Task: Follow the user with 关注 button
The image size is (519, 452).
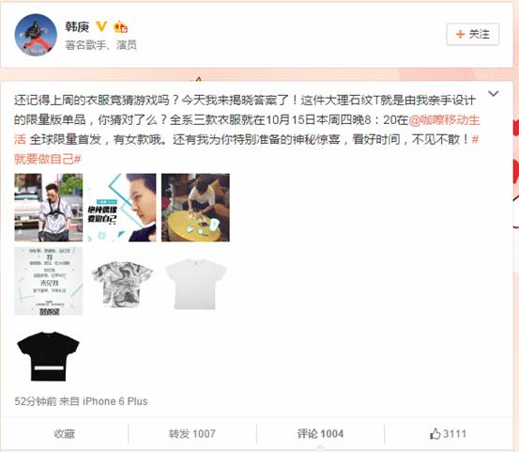Action: (x=472, y=34)
